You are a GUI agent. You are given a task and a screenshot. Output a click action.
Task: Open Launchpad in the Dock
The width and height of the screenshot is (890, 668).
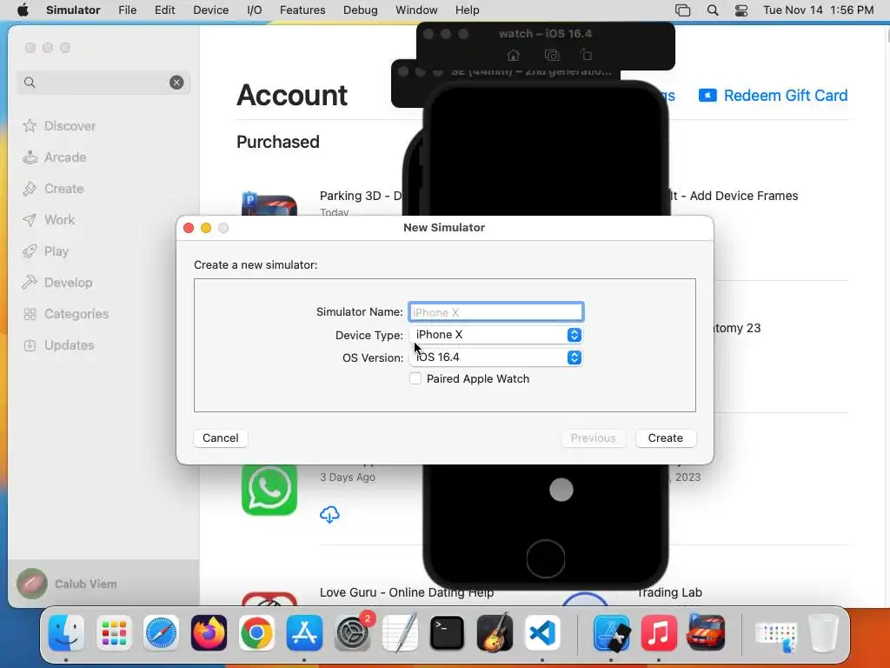[114, 633]
